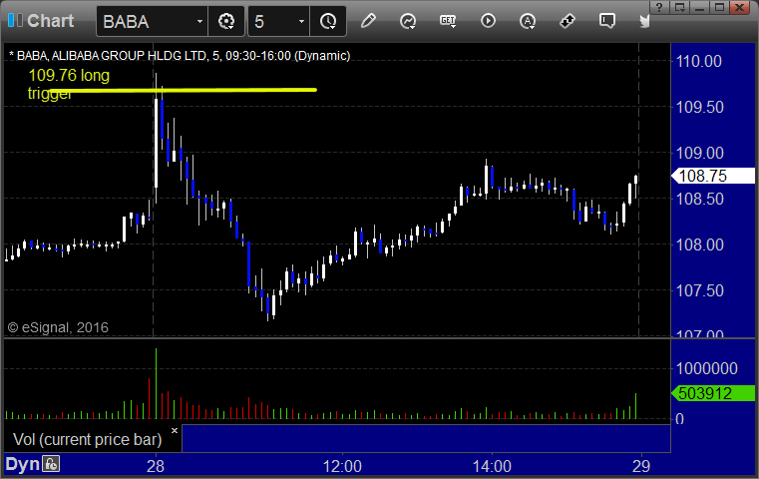The image size is (759, 479).
Task: Click the 110.00 price axis label
Action: coord(698,61)
